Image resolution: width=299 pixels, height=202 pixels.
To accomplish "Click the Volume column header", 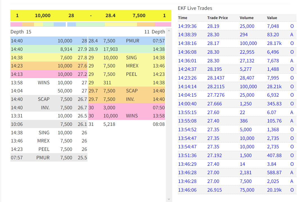I will (247, 18).
